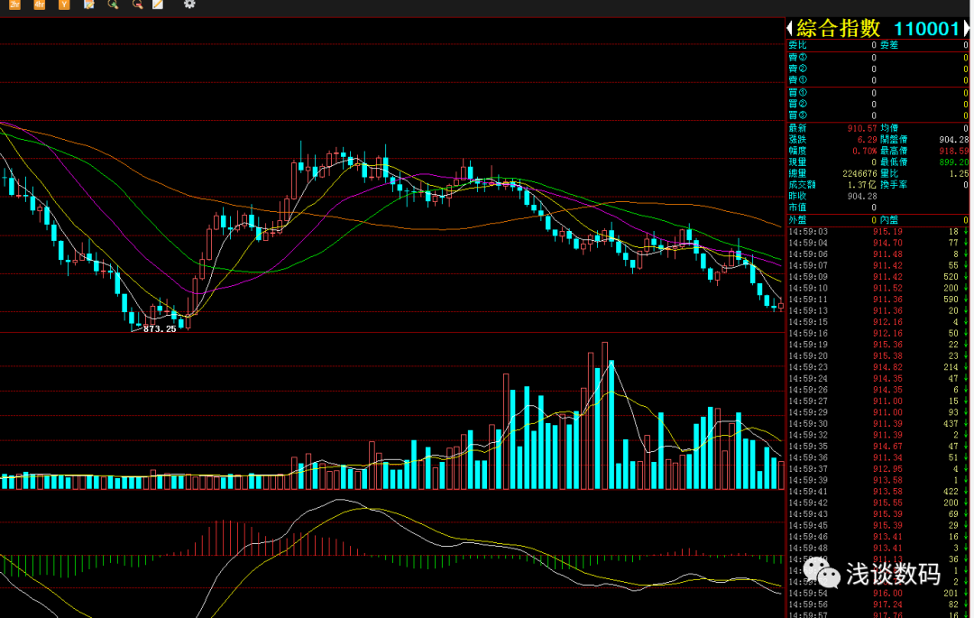Select the orange Y period icon
This screenshot has height=618, width=974.
point(63,5)
